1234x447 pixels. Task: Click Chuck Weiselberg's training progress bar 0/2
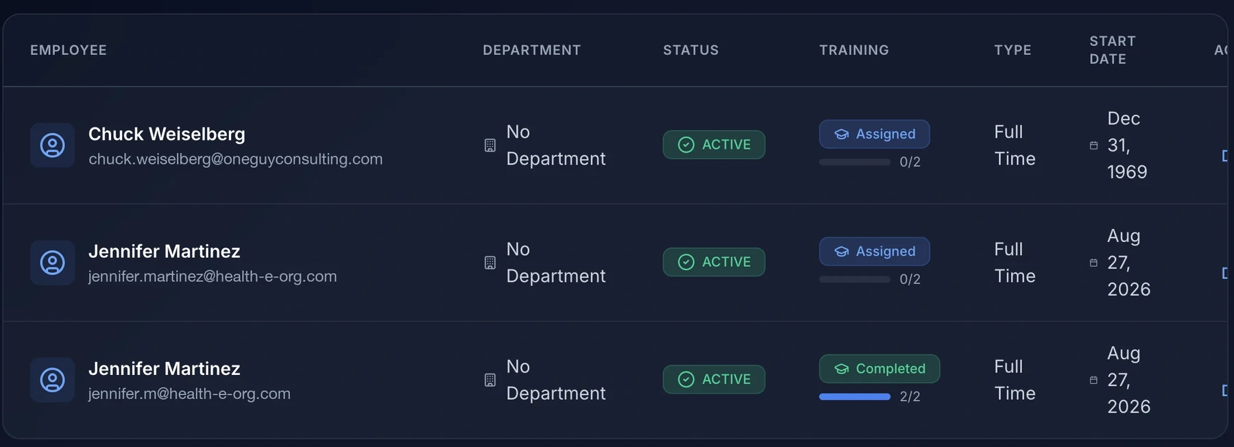(x=855, y=162)
